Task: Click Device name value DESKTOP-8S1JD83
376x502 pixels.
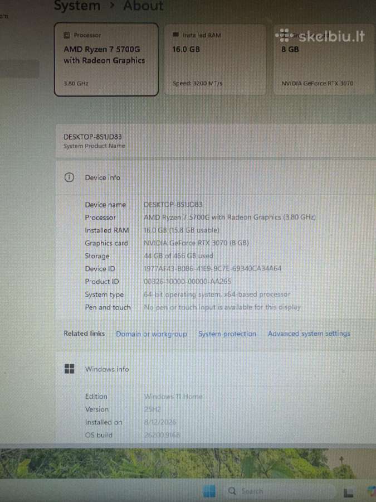Action: 173,204
